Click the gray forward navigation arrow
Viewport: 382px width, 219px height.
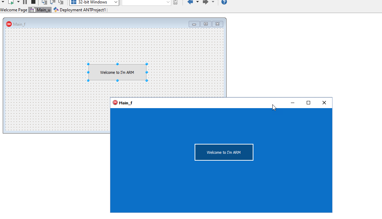[x=206, y=2]
